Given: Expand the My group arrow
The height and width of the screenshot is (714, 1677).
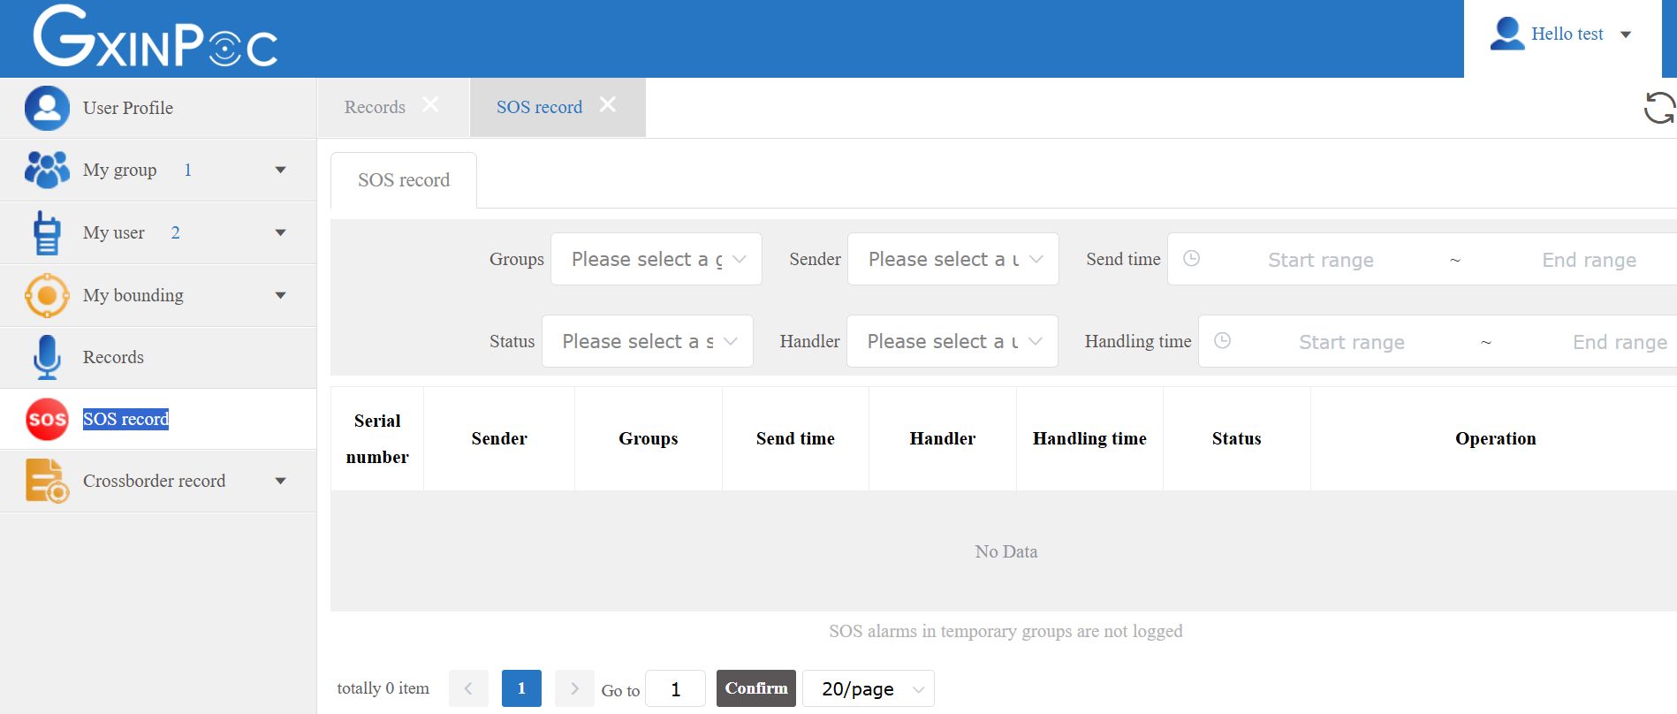Looking at the screenshot, I should (x=280, y=170).
